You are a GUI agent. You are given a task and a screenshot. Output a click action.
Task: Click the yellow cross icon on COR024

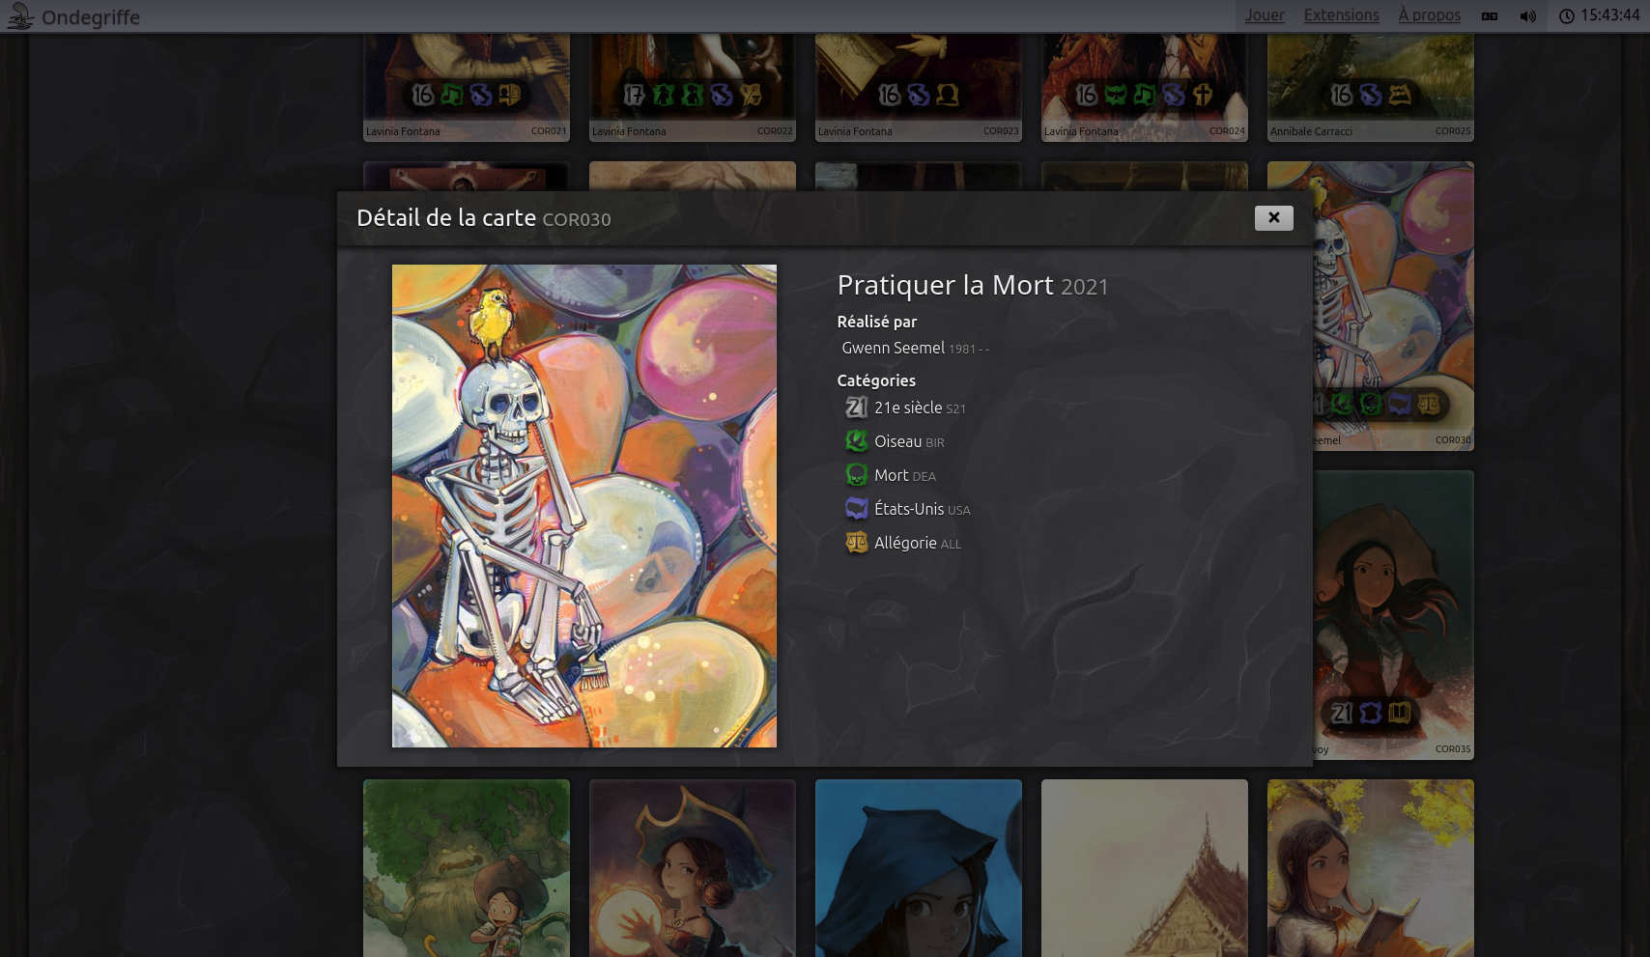click(1203, 95)
